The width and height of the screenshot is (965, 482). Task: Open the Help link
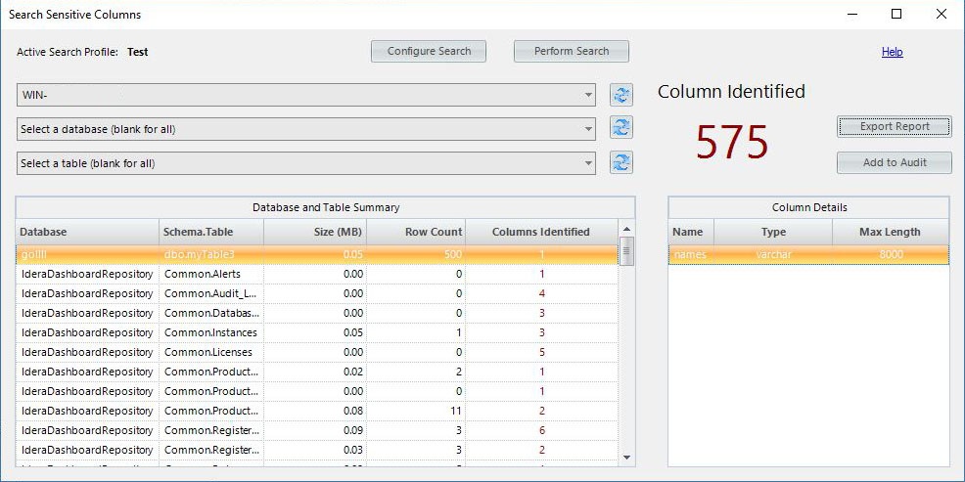[x=892, y=52]
